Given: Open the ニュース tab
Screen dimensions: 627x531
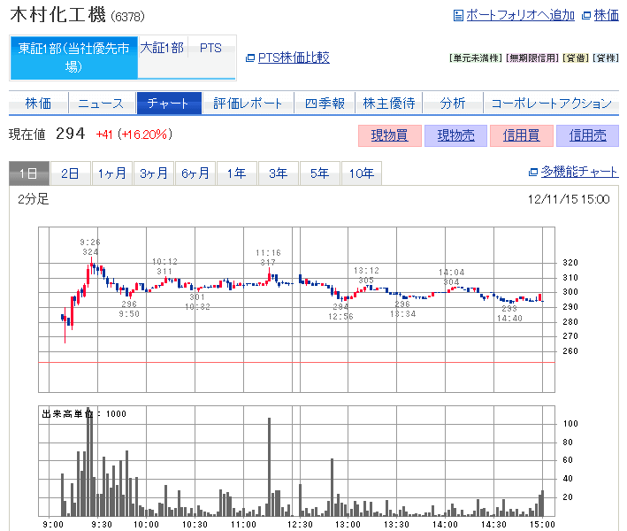Looking at the screenshot, I should [x=101, y=104].
